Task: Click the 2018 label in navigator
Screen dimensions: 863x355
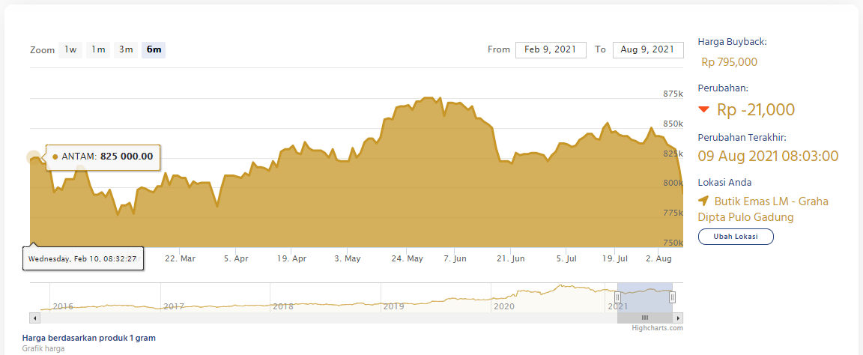Action: [x=283, y=306]
